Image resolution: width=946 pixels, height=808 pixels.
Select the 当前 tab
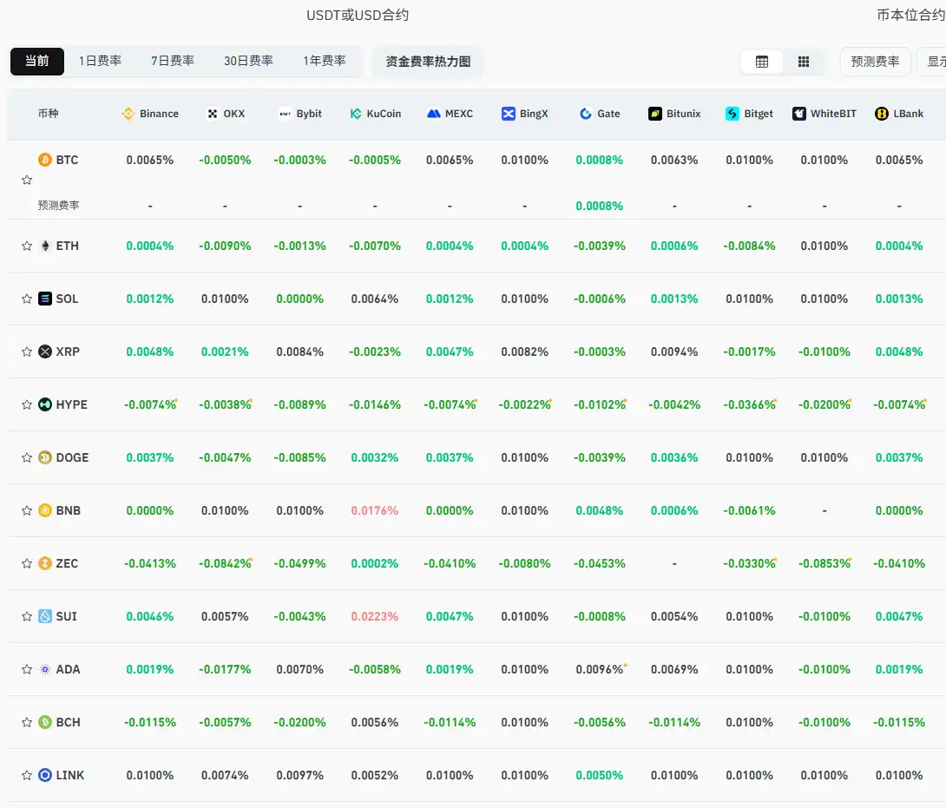click(x=36, y=61)
